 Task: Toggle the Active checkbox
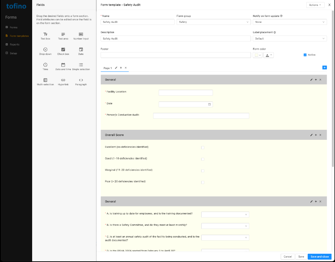(305, 55)
